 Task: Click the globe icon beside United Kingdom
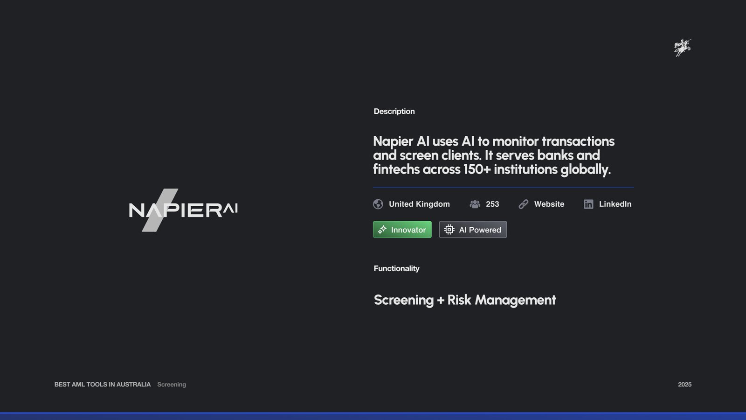(x=378, y=204)
